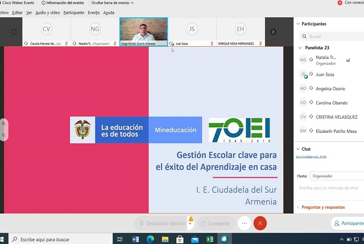
Task: Select Jorge Adrián Osorio Acevedo video
Action: point(144,31)
